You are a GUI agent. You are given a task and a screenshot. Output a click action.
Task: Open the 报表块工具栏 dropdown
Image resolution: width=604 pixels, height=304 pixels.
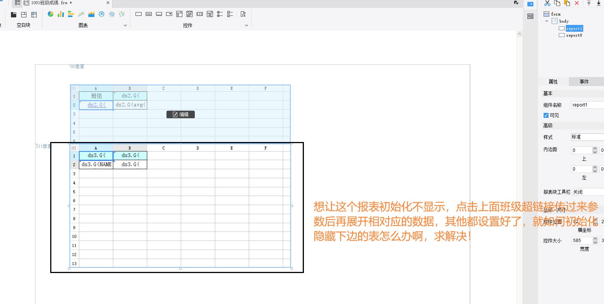tap(587, 192)
